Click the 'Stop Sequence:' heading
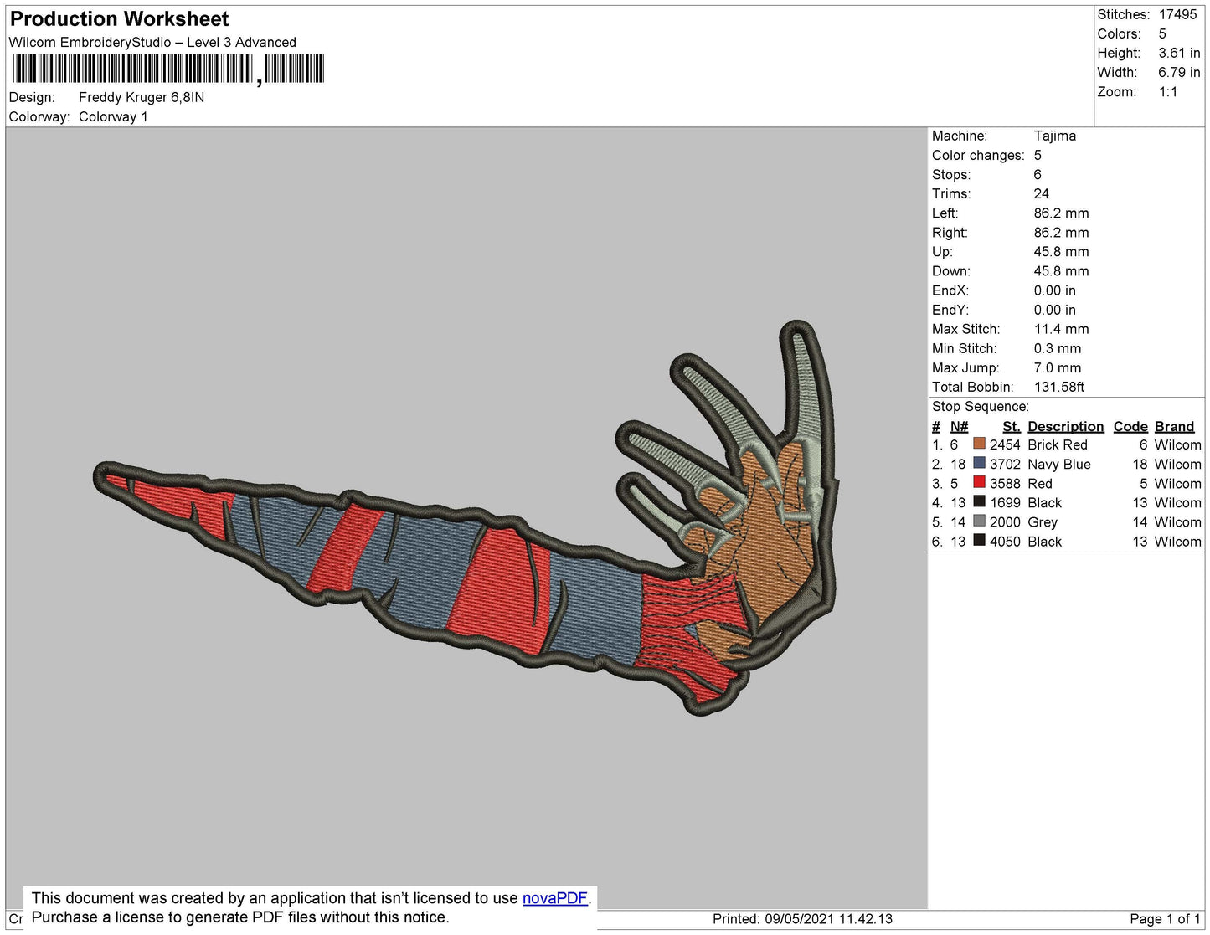Viewport: 1210px width, 935px height. pyautogui.click(x=981, y=407)
